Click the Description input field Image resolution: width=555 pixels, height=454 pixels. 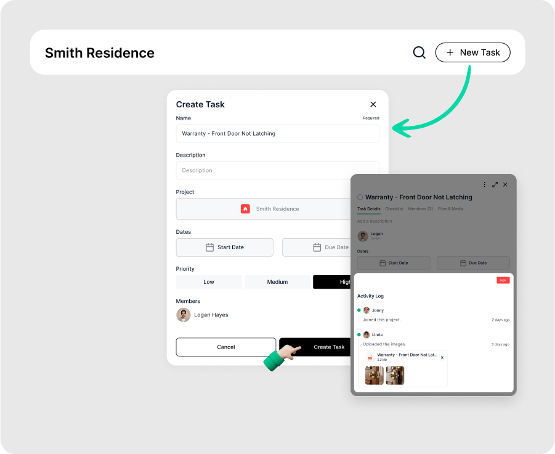[277, 170]
